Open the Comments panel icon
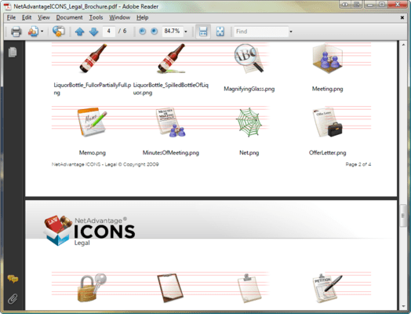 (13, 279)
